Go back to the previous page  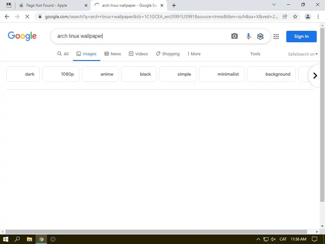click(x=7, y=17)
